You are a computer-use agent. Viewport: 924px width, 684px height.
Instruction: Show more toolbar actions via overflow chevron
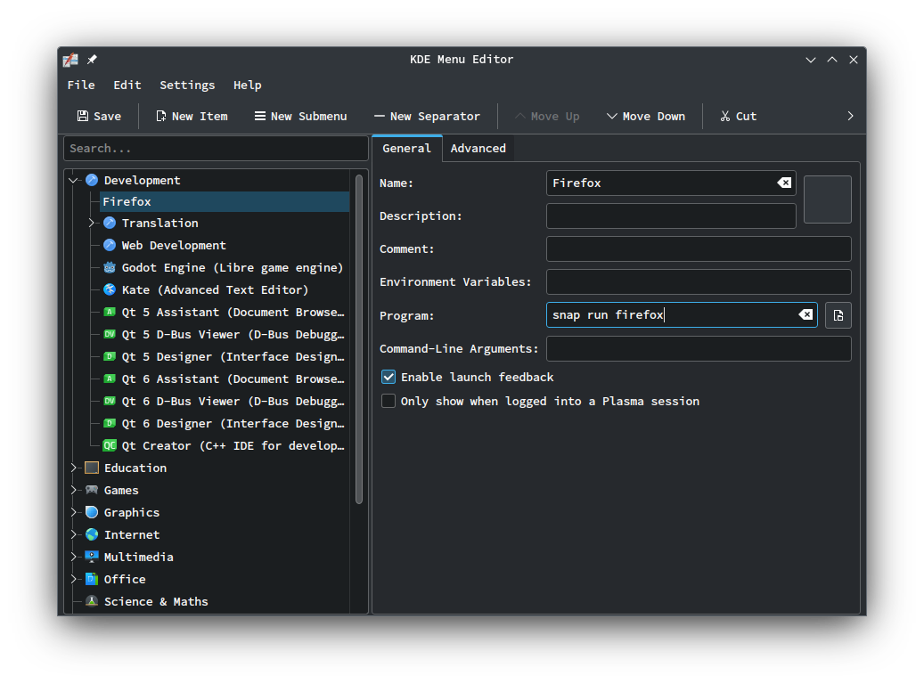pyautogui.click(x=850, y=116)
